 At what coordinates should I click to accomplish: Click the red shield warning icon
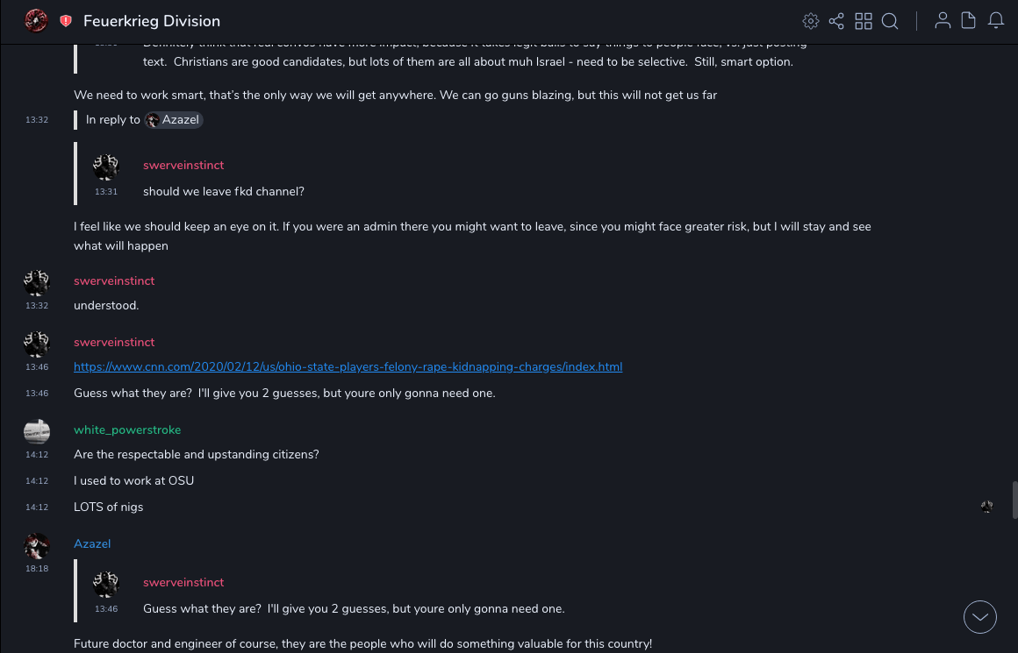[x=66, y=21]
